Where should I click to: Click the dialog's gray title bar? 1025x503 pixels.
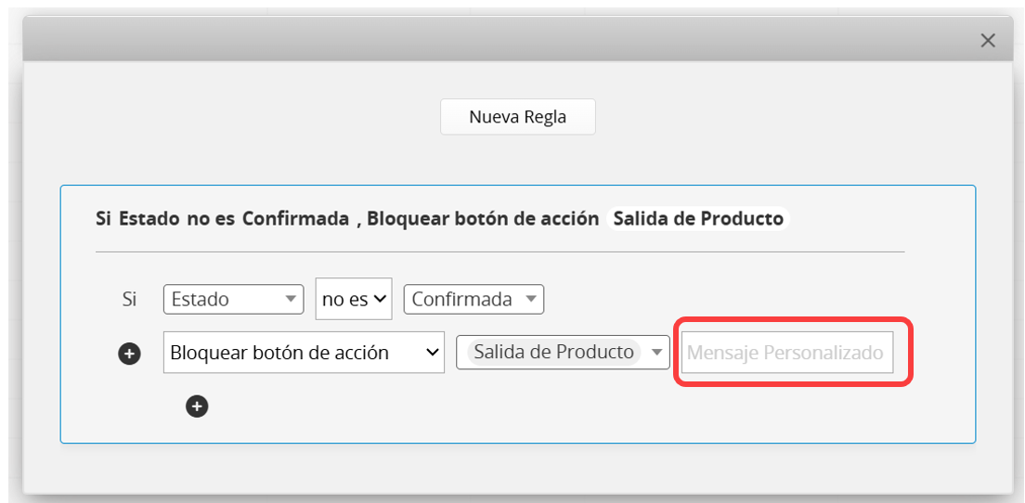[x=464, y=40]
